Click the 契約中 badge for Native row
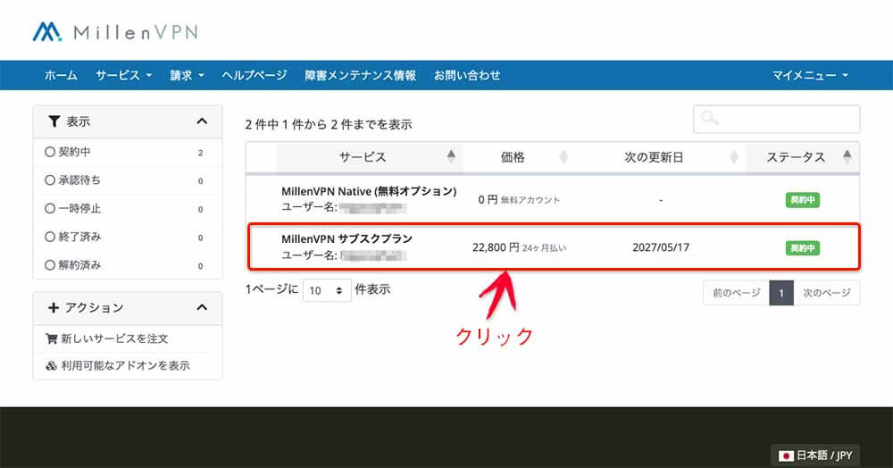The height and width of the screenshot is (468, 893). pyautogui.click(x=803, y=200)
